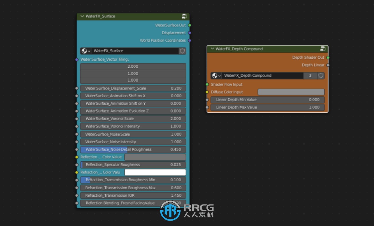374x226 pixels.
Task: Click the WaterSurface_Animation Shift on Y field
Action: [x=133, y=103]
